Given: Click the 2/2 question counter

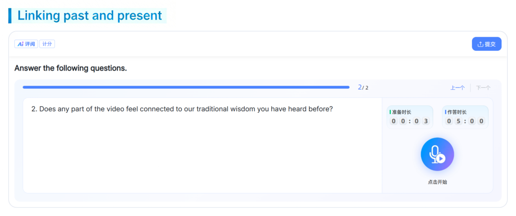Looking at the screenshot, I should [363, 87].
